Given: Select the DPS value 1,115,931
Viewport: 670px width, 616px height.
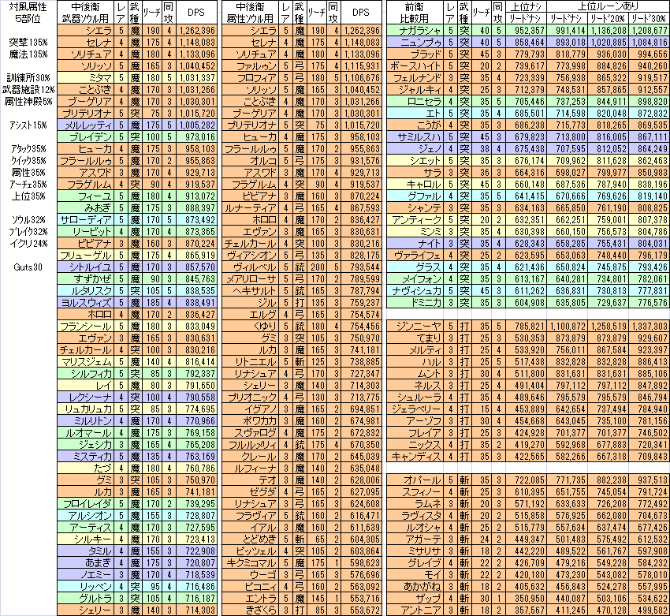Looking at the screenshot, I should [x=361, y=65].
